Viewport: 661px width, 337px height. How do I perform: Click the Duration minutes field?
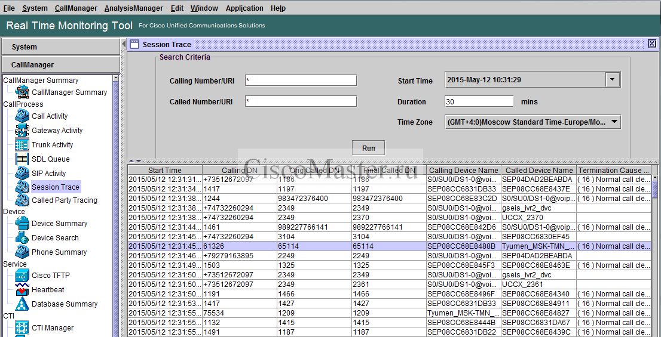click(x=479, y=101)
